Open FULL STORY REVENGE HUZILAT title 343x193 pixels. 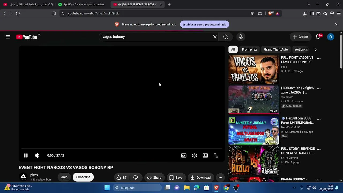click(298, 151)
